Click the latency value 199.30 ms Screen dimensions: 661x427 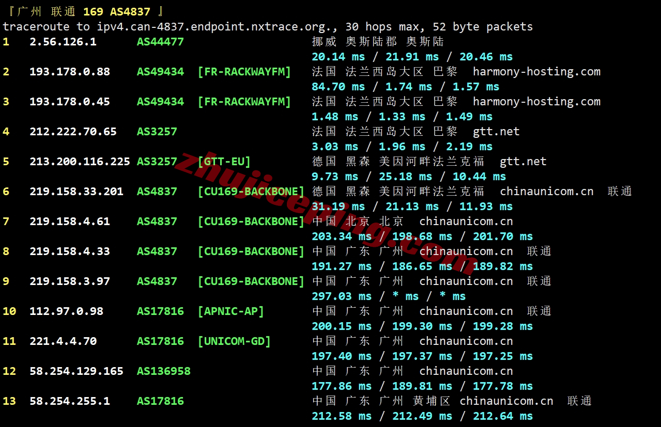(x=422, y=326)
